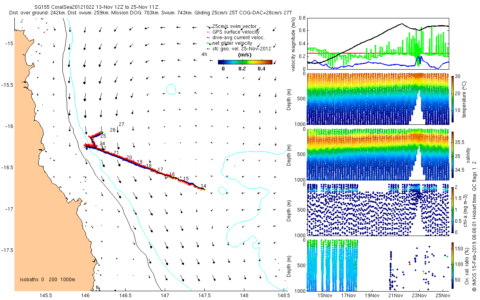This screenshot has width=480, height=300.
Task: Click the map's horizontal velocity colorbar
Action: 245,62
